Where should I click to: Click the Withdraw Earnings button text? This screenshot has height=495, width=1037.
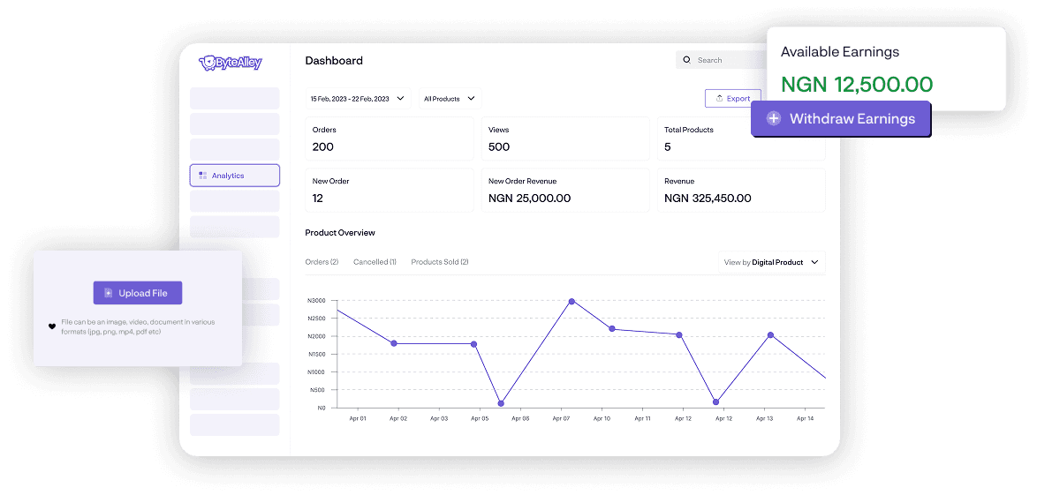pos(852,118)
